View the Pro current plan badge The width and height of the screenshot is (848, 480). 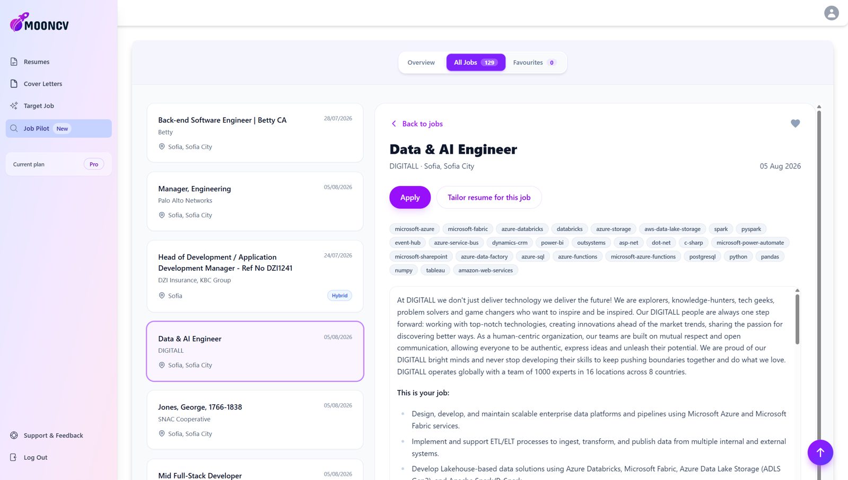coord(94,164)
